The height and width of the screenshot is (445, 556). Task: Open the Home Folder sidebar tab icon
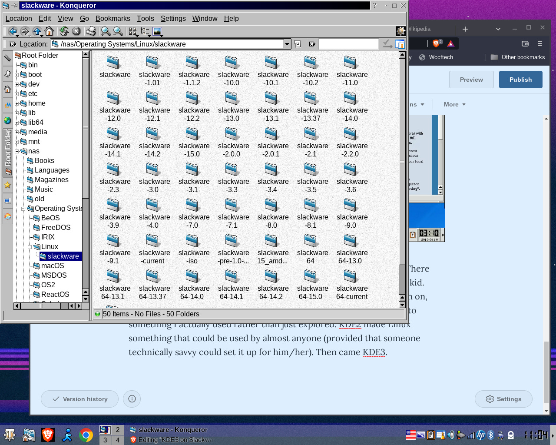click(7, 90)
